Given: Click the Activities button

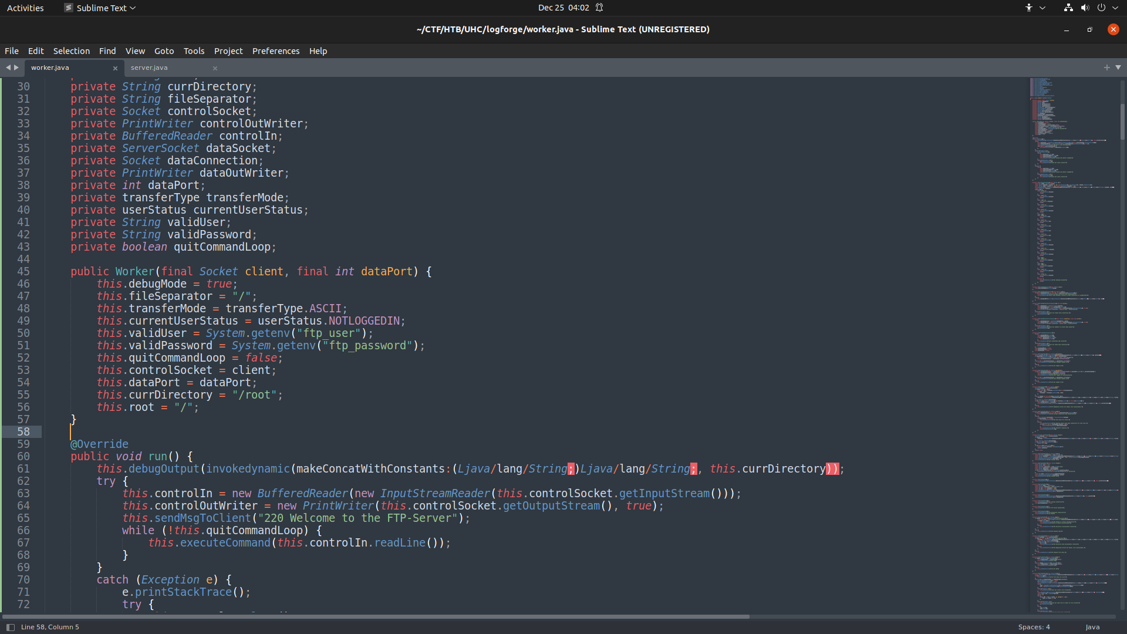Looking at the screenshot, I should [x=25, y=8].
